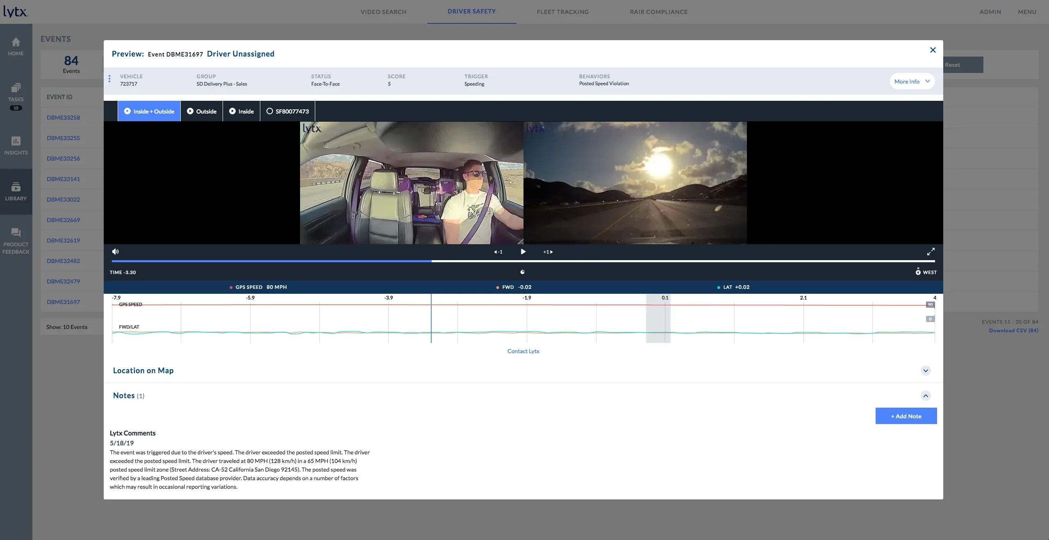Image resolution: width=1049 pixels, height=540 pixels.
Task: Select the Outside camera view
Action: point(202,111)
